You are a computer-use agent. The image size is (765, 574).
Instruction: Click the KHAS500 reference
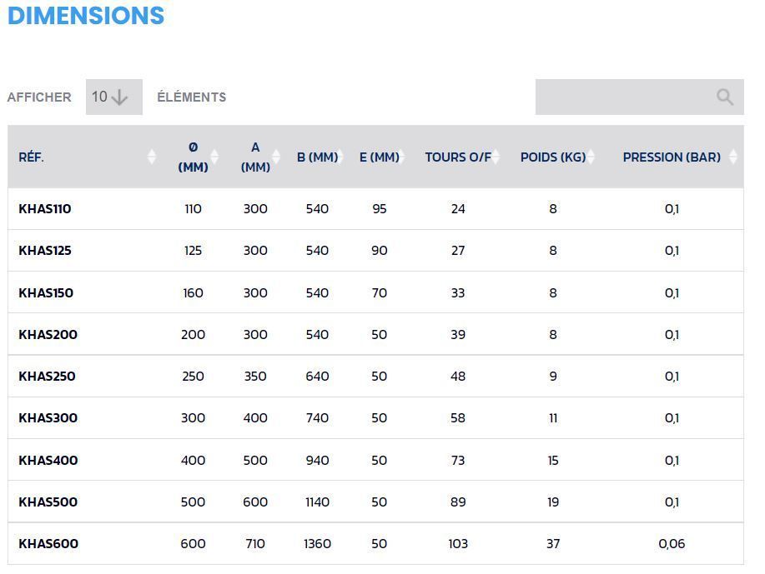click(x=48, y=502)
